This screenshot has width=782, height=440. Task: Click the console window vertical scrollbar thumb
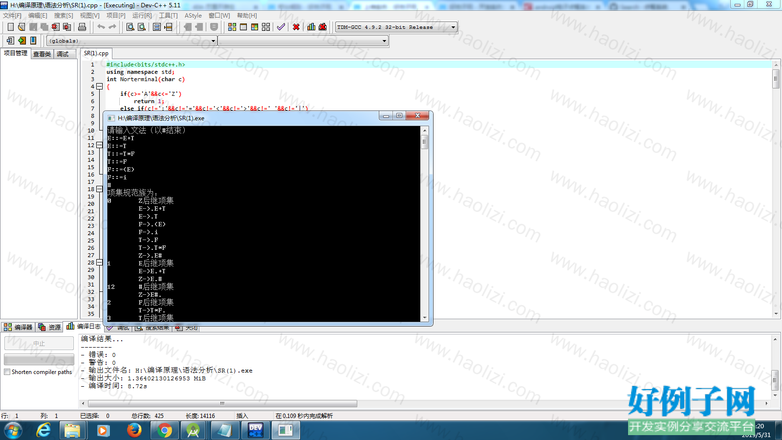point(425,142)
